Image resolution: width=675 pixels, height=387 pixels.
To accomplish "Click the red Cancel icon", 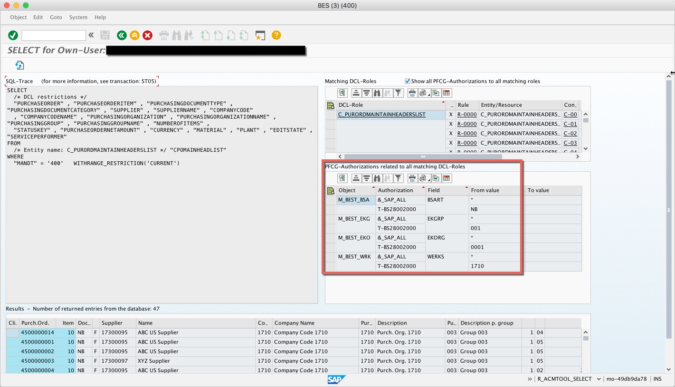I will 147,35.
